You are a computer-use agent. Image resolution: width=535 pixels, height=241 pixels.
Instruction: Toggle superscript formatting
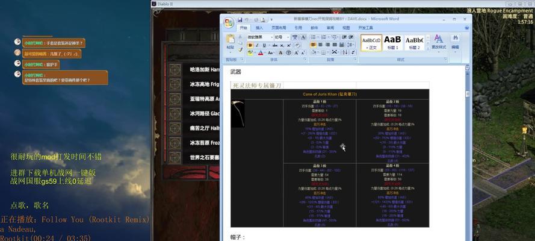(x=289, y=45)
